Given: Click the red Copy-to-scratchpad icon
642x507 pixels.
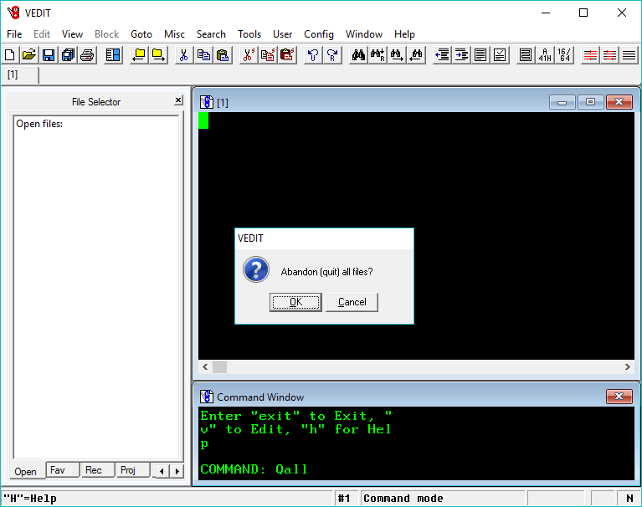Looking at the screenshot, I should click(268, 55).
